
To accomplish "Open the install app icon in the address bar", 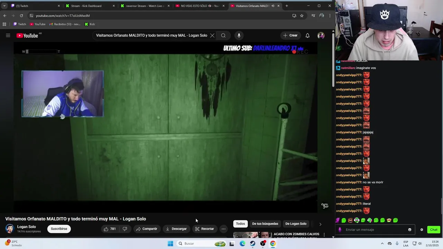I will (x=294, y=16).
